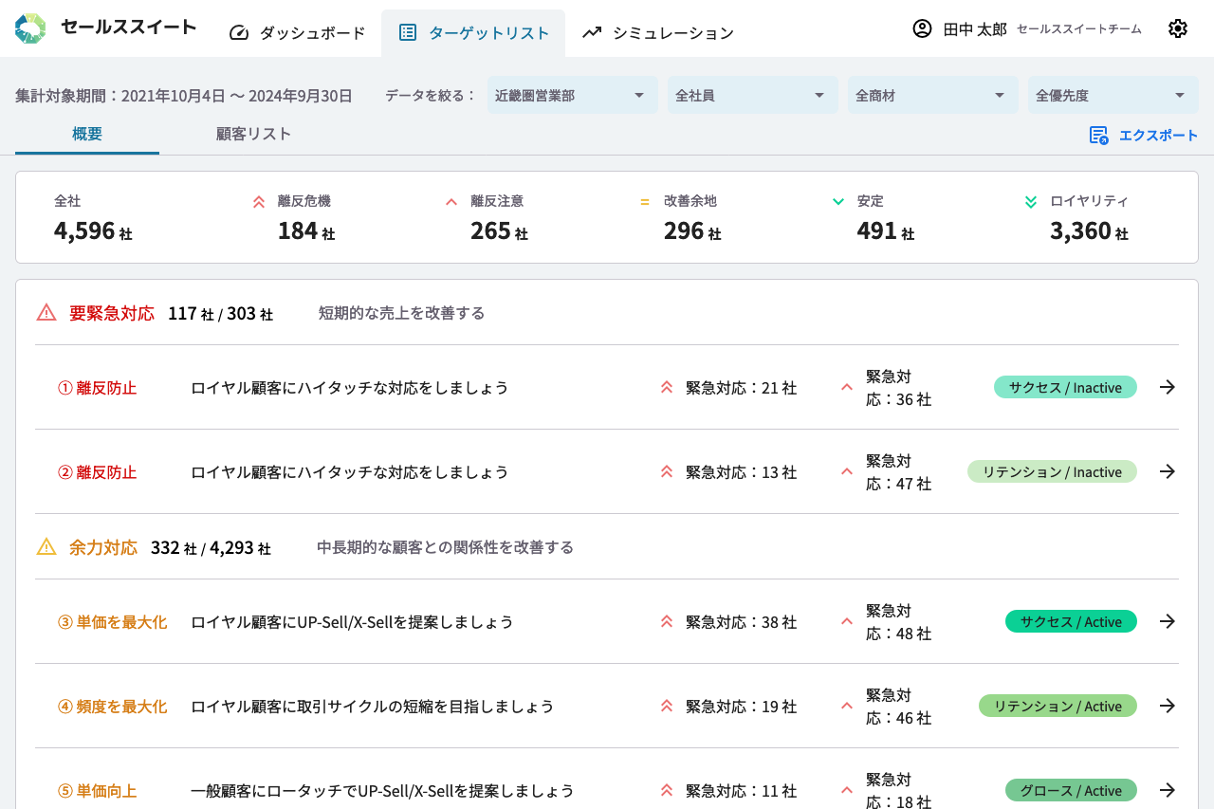Image resolution: width=1214 pixels, height=809 pixels.
Task: Click the single chevron icon beside 緊急対応：36 社
Action: [847, 387]
